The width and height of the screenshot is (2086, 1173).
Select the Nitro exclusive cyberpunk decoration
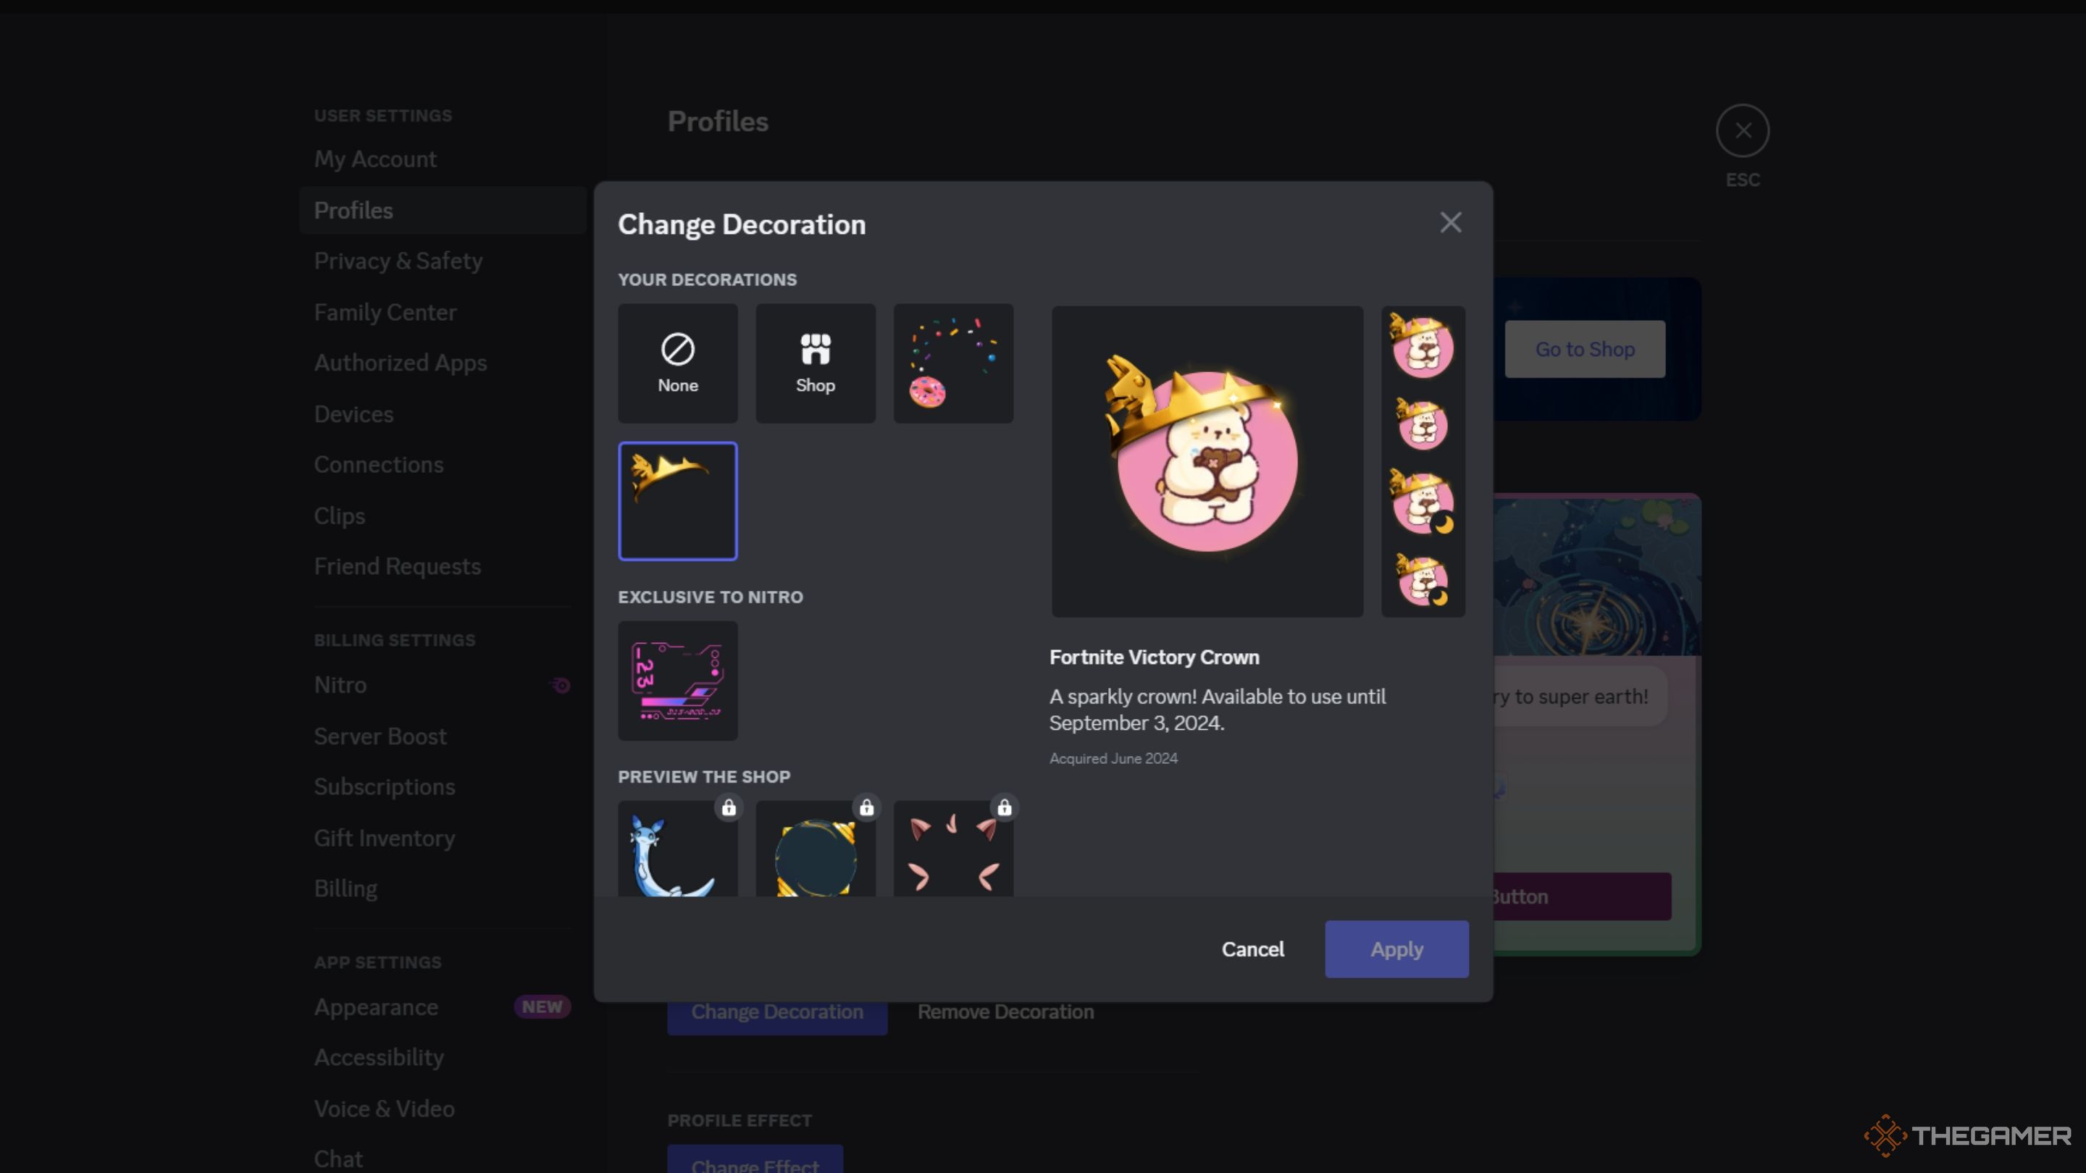678,681
